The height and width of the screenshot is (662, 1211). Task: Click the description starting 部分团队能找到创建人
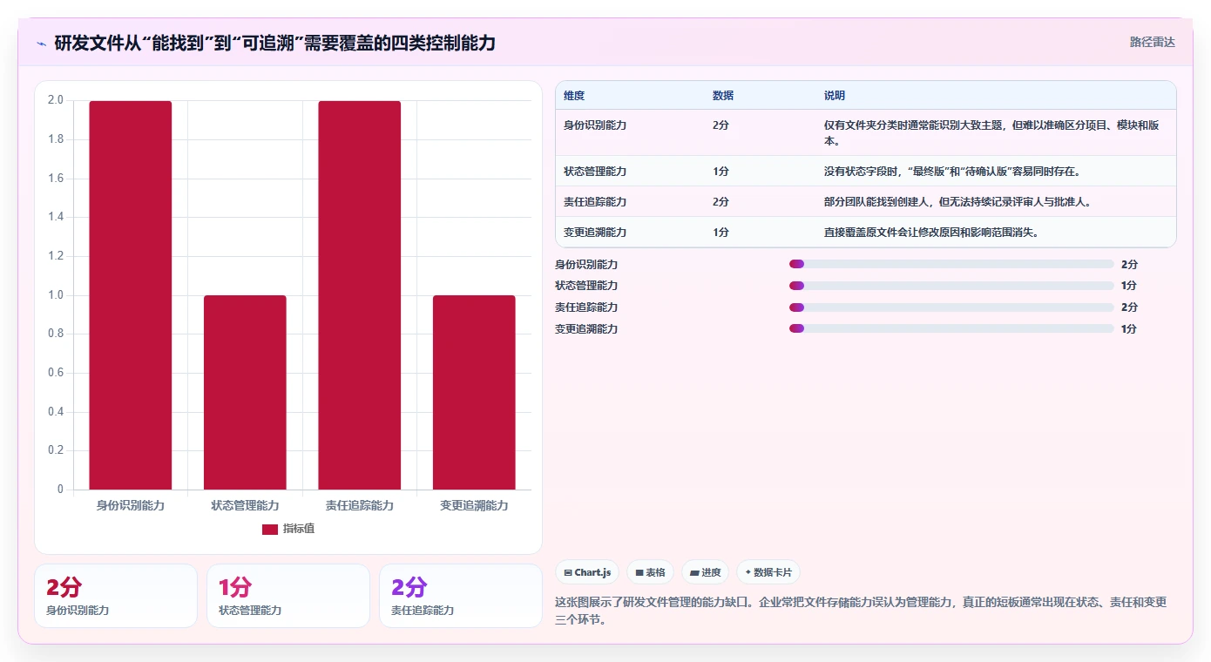coord(957,201)
